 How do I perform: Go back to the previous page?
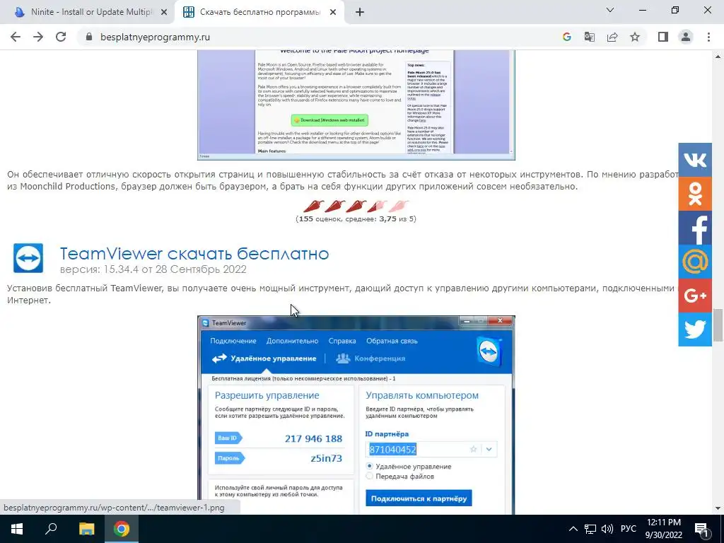point(16,37)
